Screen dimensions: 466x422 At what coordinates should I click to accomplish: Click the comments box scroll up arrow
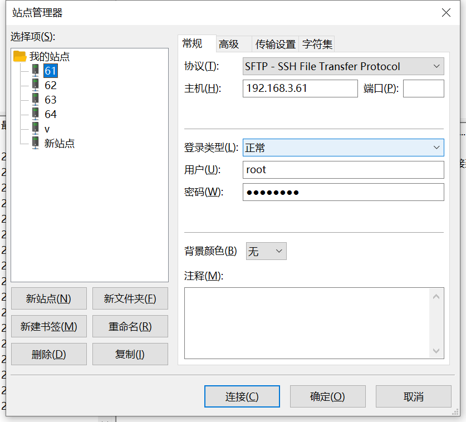click(436, 297)
